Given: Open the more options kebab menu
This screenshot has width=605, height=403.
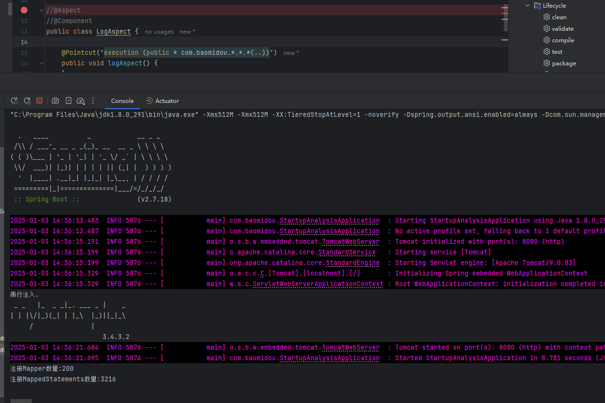Looking at the screenshot, I should (93, 101).
